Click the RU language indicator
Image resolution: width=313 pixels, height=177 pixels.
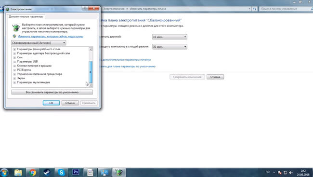(x=267, y=172)
